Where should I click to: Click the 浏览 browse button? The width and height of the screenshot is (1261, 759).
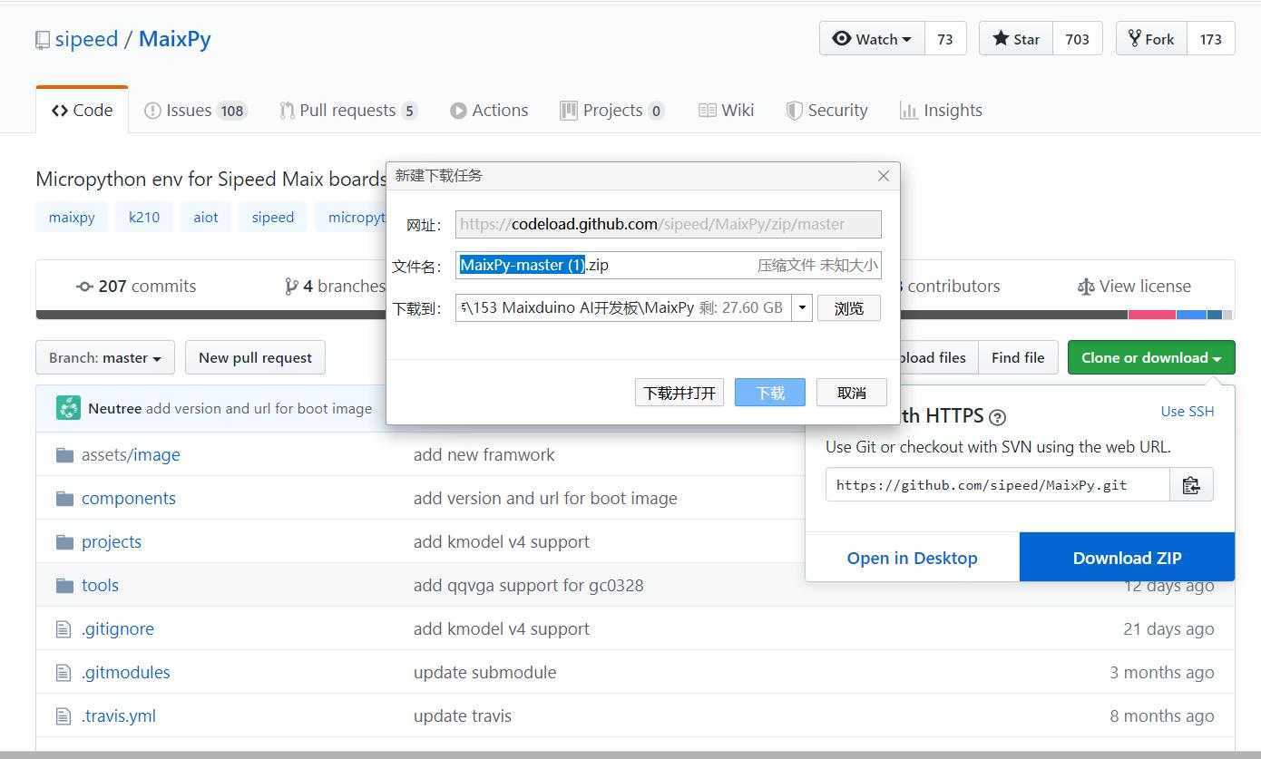click(x=849, y=308)
